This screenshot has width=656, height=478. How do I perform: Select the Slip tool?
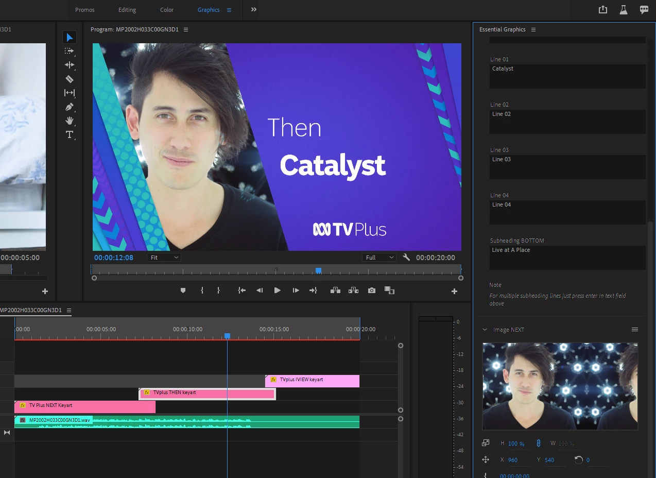[x=70, y=93]
